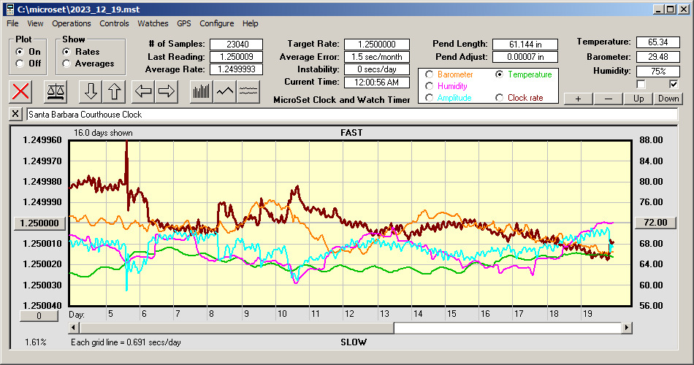This screenshot has width=694, height=365.
Task: Click the plus (+) button
Action: (x=578, y=99)
